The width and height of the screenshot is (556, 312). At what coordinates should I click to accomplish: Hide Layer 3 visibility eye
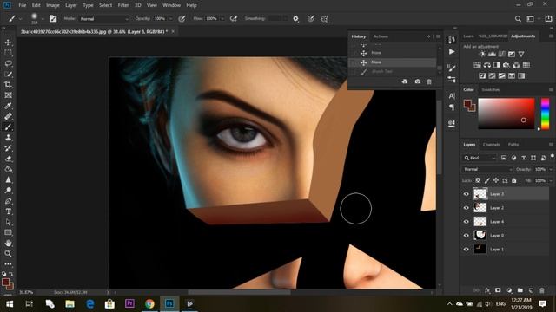[466, 194]
